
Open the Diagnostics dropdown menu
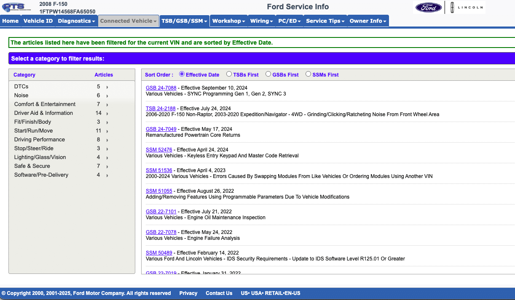click(x=76, y=21)
